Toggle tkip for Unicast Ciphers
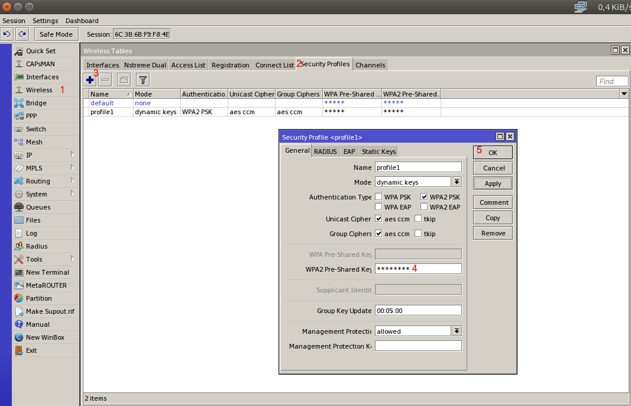 418,219
